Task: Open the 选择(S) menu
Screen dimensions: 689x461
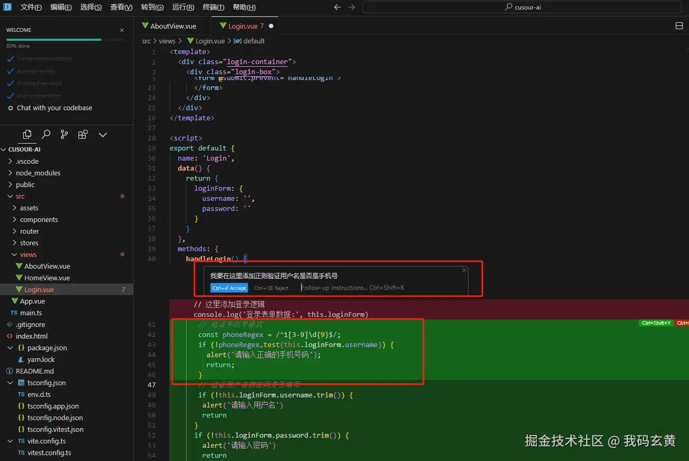Action: tap(91, 7)
